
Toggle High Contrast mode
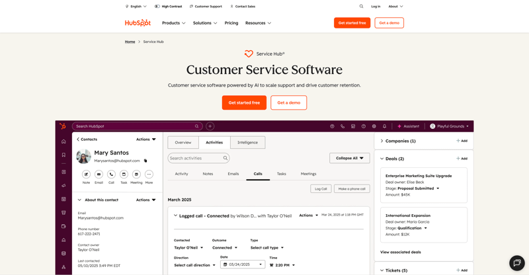pos(168,7)
